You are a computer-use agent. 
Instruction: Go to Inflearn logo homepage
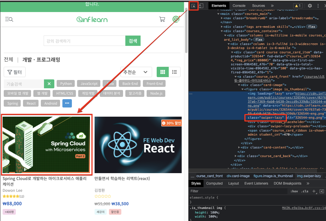coord(92,19)
